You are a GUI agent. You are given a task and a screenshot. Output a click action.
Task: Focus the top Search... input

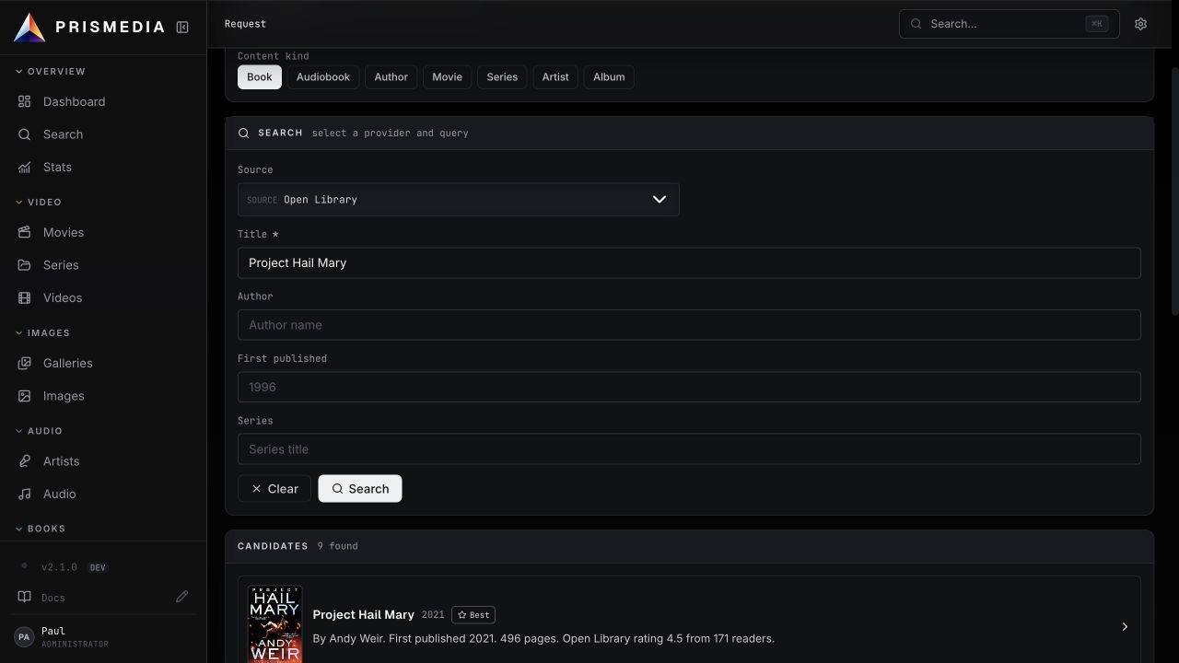coord(1009,24)
